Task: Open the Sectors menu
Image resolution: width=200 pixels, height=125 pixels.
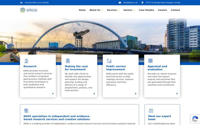Action: click(x=128, y=10)
